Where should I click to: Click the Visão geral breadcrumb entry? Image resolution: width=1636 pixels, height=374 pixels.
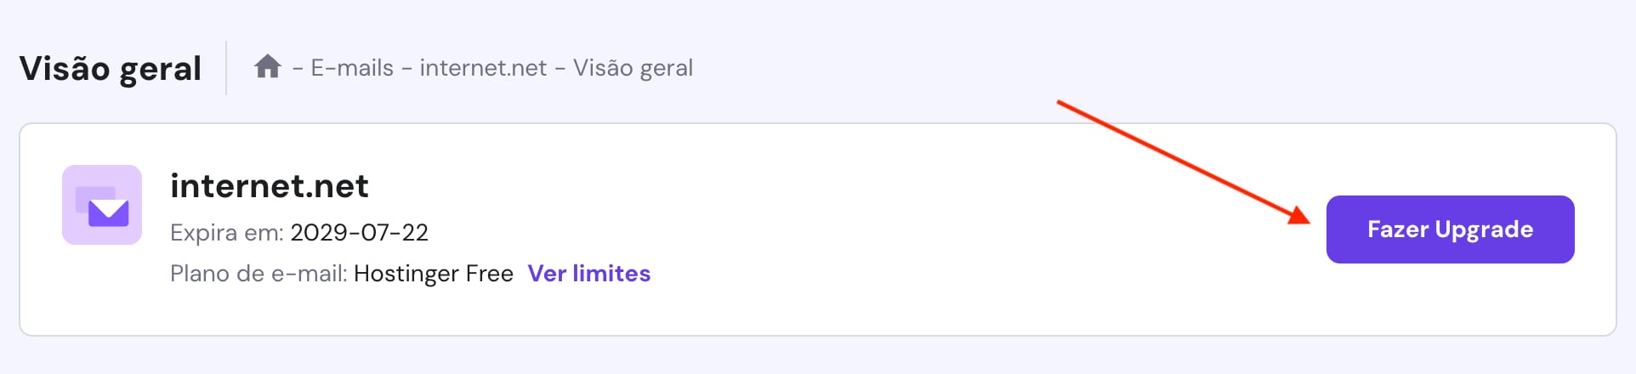pyautogui.click(x=633, y=68)
